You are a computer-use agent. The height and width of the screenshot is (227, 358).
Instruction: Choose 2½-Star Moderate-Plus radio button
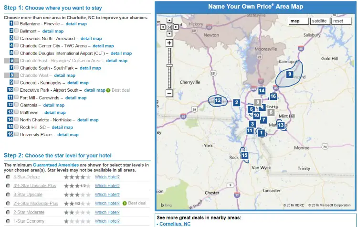pyautogui.click(x=8, y=203)
